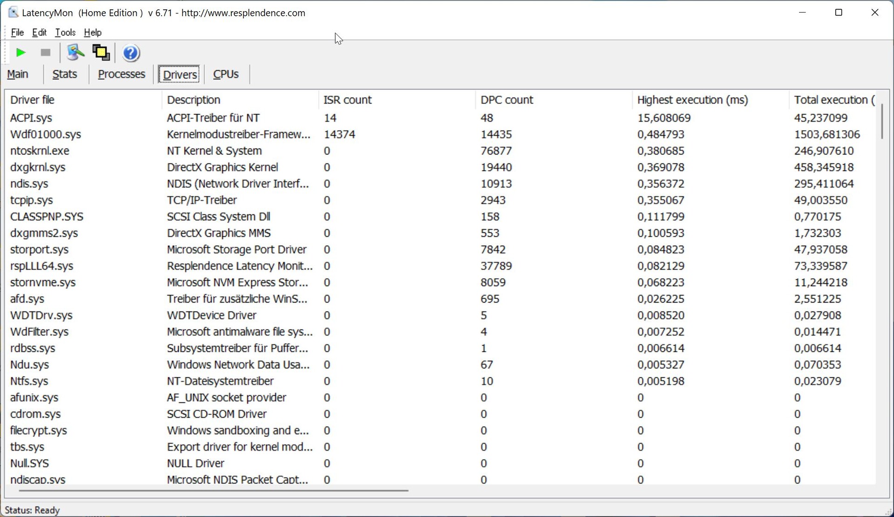
Task: Switch to the Processes tab
Action: coord(122,74)
